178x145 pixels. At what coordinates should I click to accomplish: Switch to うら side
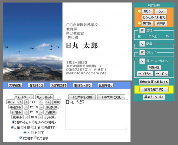[x=161, y=11]
